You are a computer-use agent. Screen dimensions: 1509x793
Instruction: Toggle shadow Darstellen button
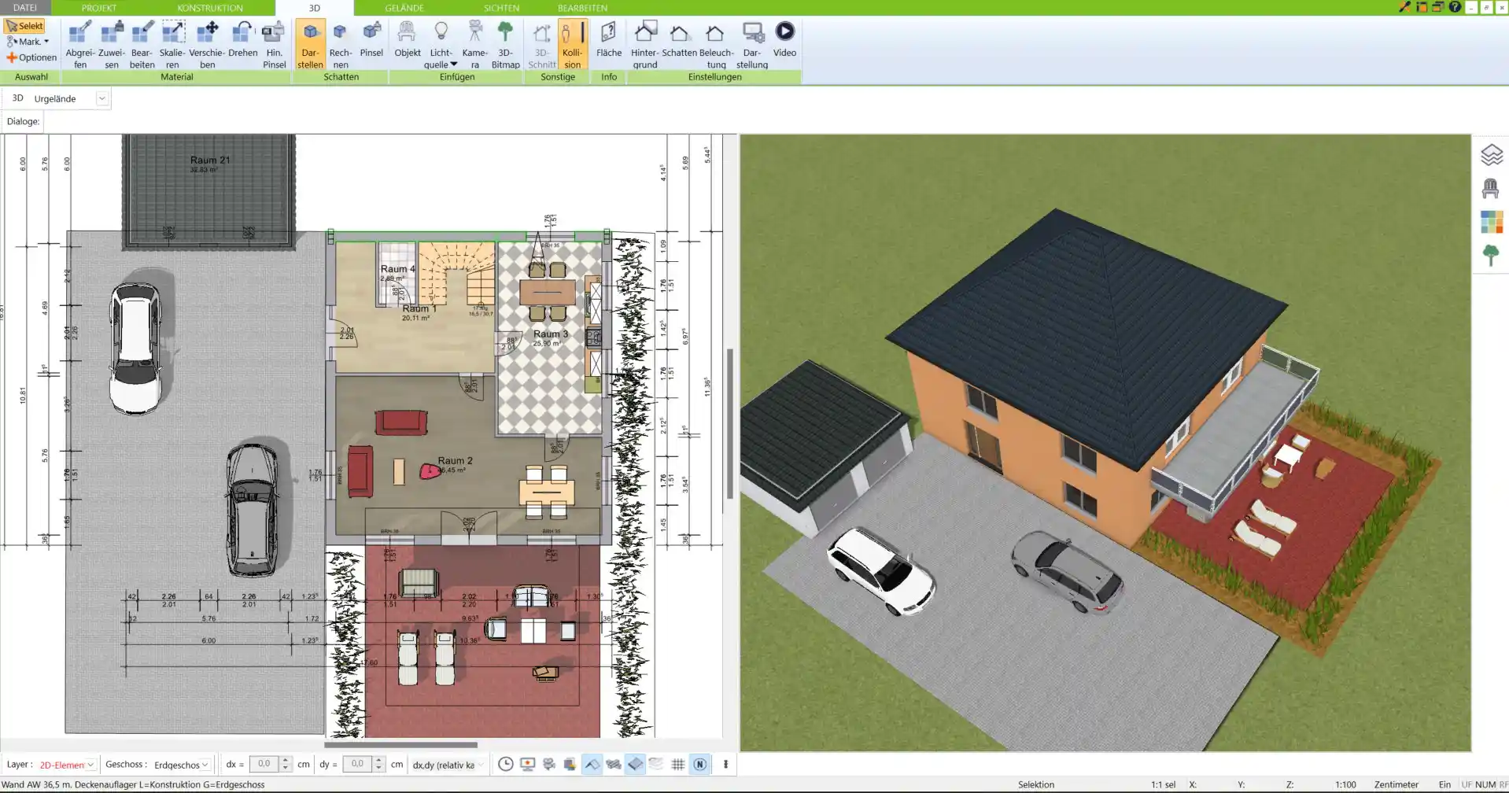310,45
